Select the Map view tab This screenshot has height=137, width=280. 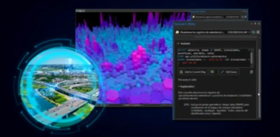[x=80, y=11]
